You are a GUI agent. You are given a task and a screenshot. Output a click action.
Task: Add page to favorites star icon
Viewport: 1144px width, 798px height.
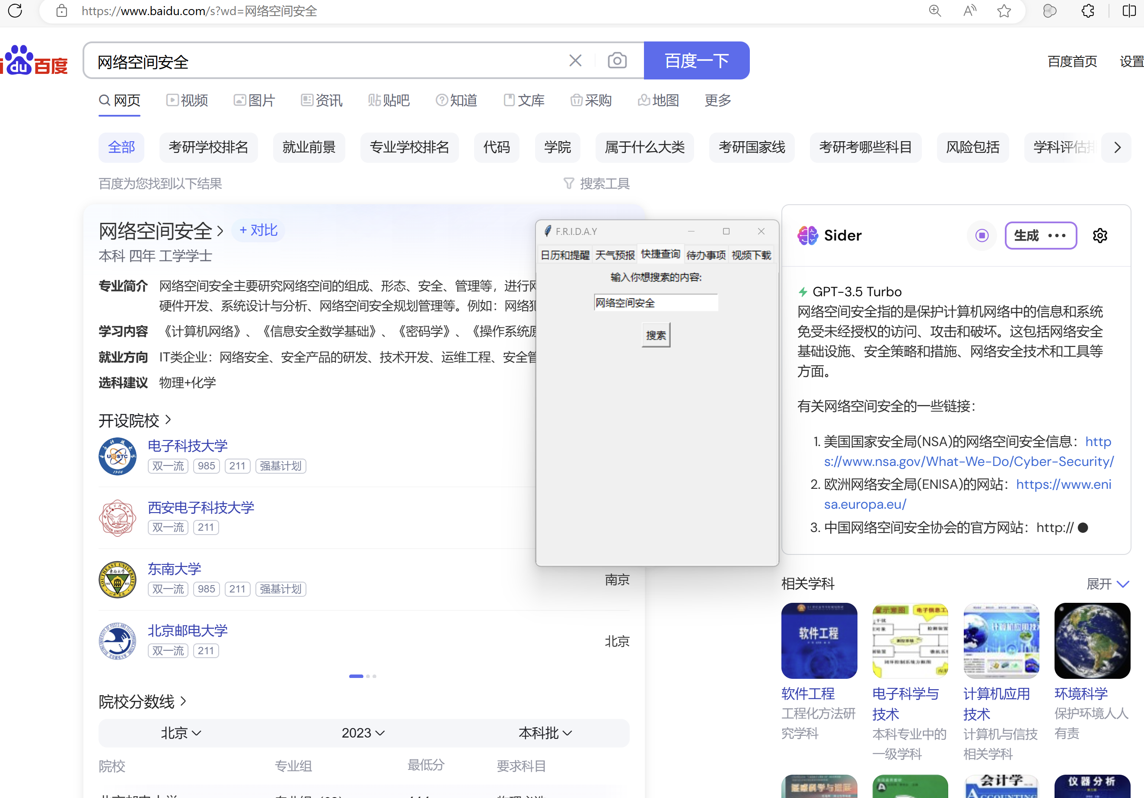coord(1004,11)
